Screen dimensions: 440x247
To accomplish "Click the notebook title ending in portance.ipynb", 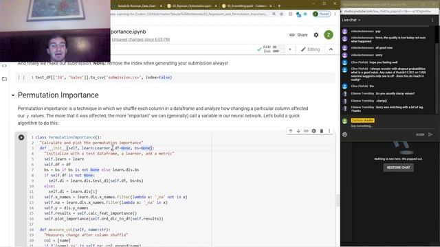I will coord(129,32).
